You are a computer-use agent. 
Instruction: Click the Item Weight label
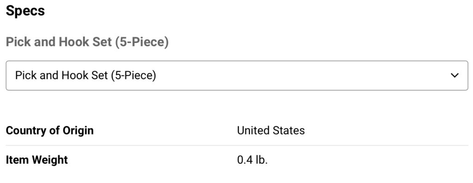click(37, 160)
